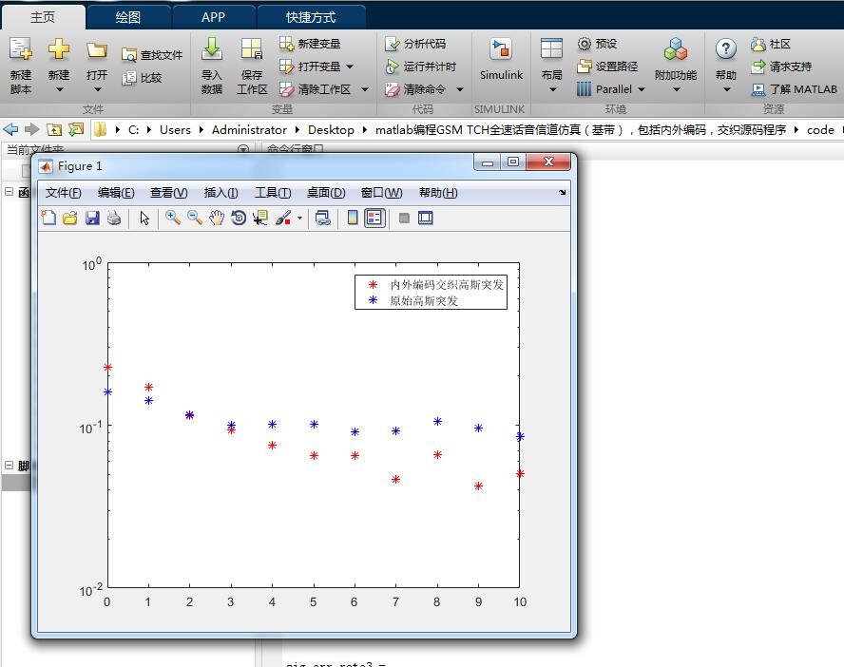Toggle the Rotate 3D tool
844x667 pixels.
pyautogui.click(x=239, y=218)
